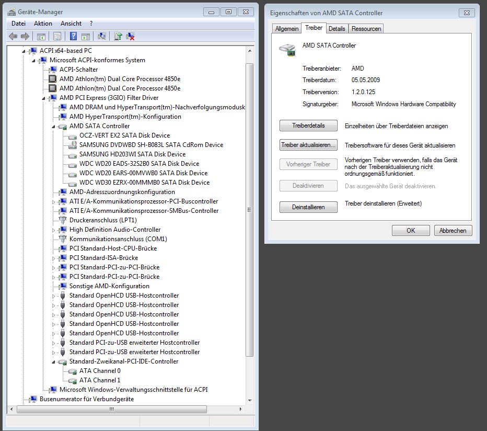
Task: Click the Druckeranschluss (LPT1) port icon
Action: click(x=63, y=220)
